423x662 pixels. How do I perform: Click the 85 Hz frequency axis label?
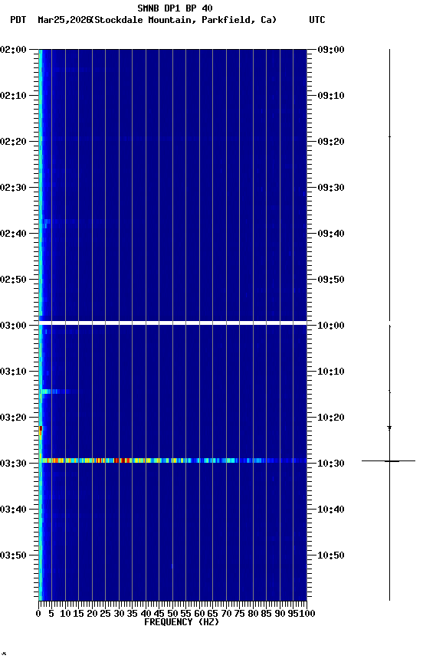[x=267, y=614]
